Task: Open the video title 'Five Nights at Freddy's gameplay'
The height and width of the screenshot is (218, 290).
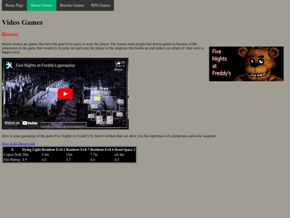Action: tap(45, 66)
